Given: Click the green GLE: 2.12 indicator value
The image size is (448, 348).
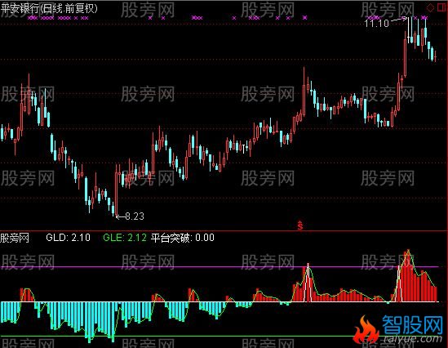Looking at the screenshot, I should 125,238.
